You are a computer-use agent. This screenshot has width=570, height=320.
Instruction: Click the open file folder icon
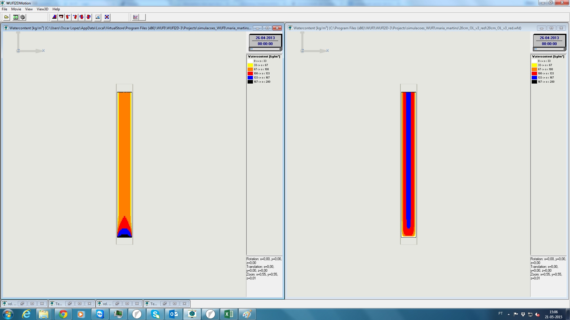[x=7, y=17]
